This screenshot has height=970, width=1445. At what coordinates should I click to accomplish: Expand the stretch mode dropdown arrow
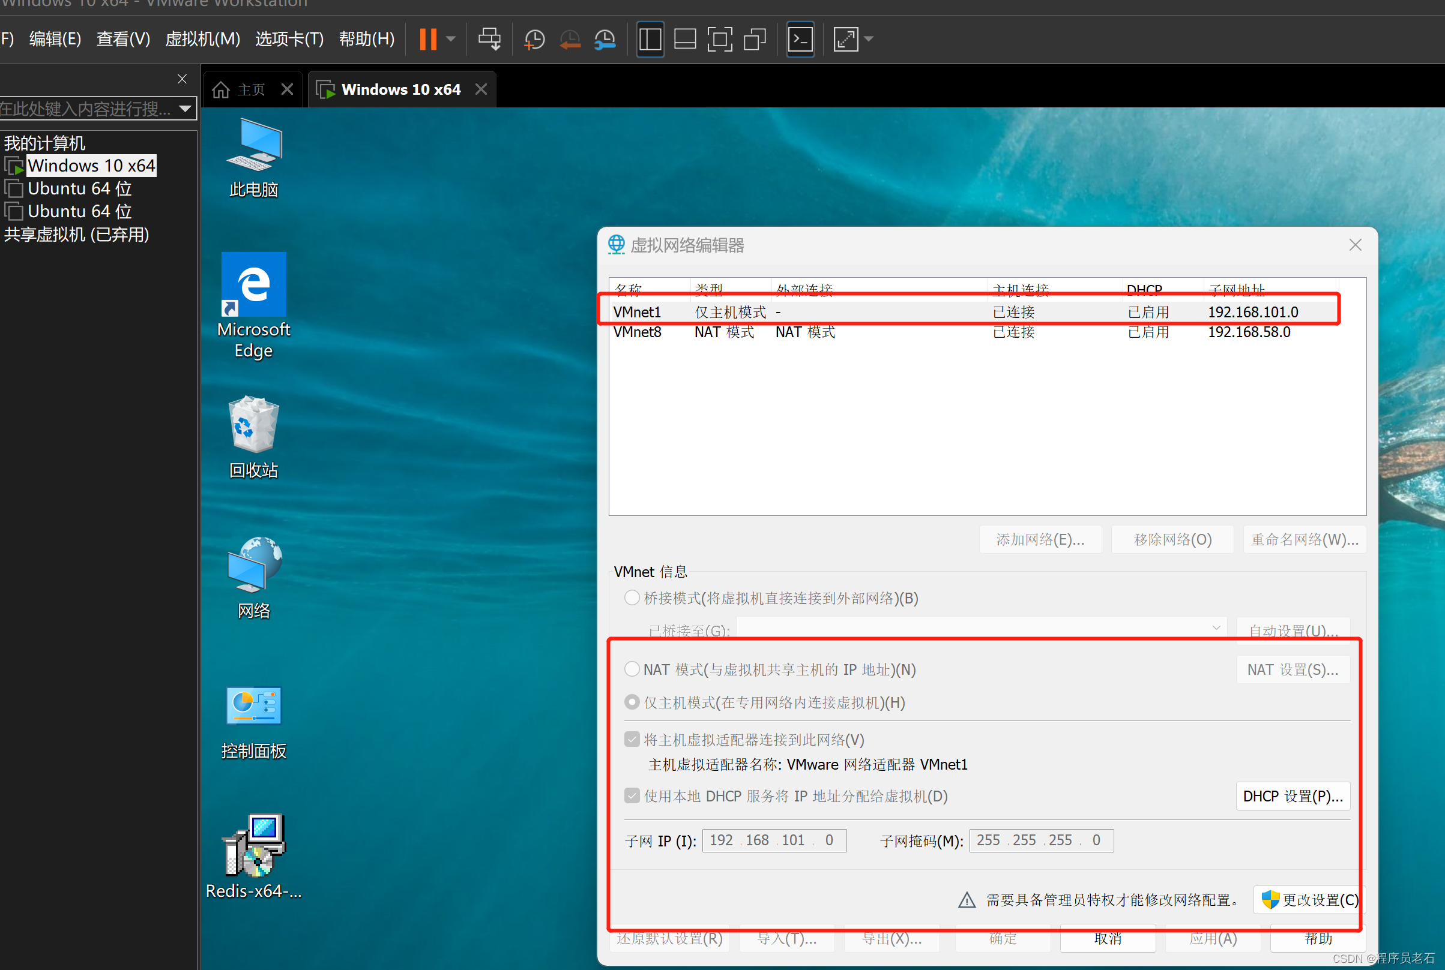tap(869, 39)
